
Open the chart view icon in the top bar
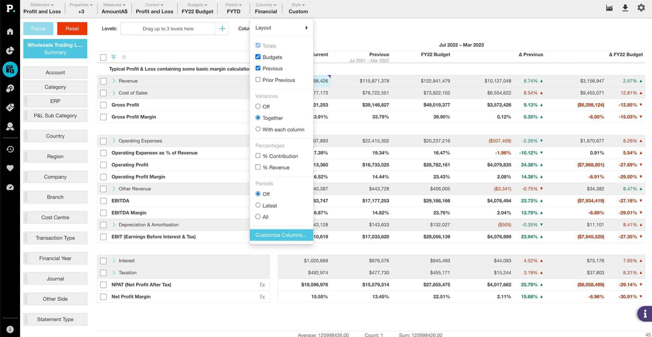609,8
